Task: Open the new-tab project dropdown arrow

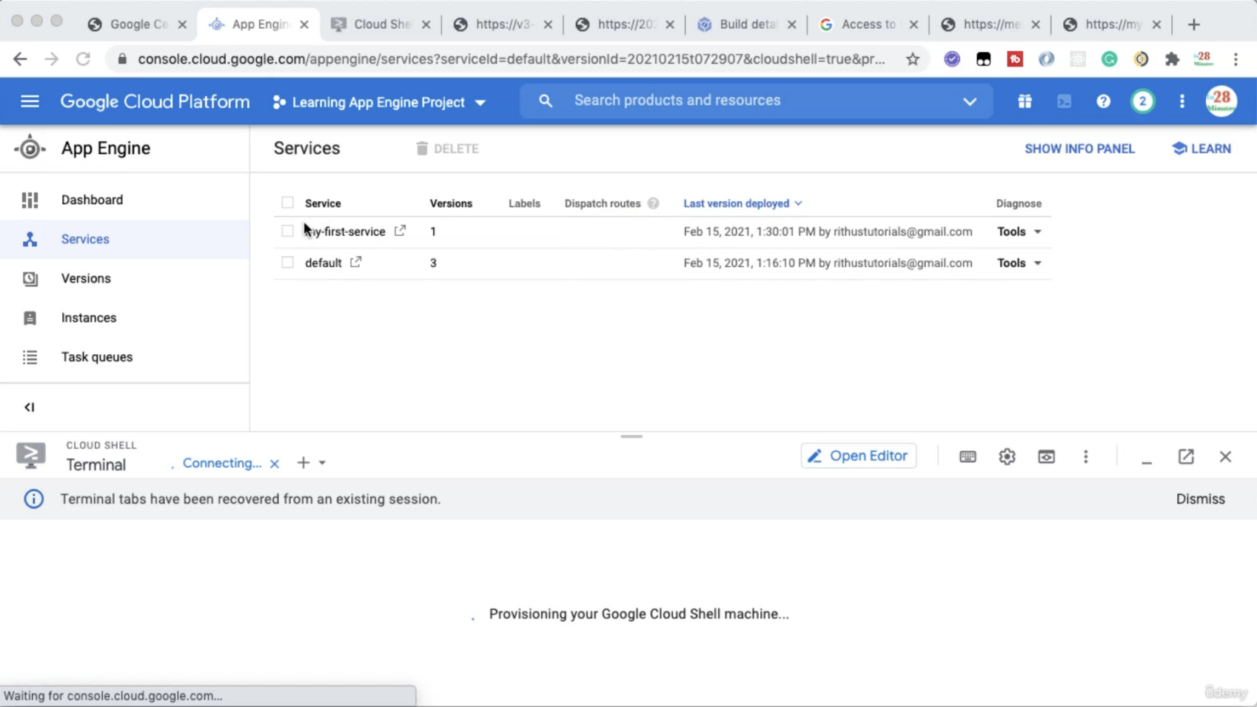Action: click(322, 463)
